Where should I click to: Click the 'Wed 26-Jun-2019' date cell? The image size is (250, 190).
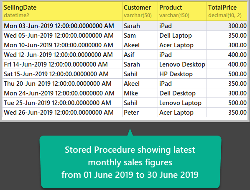tap(62, 113)
